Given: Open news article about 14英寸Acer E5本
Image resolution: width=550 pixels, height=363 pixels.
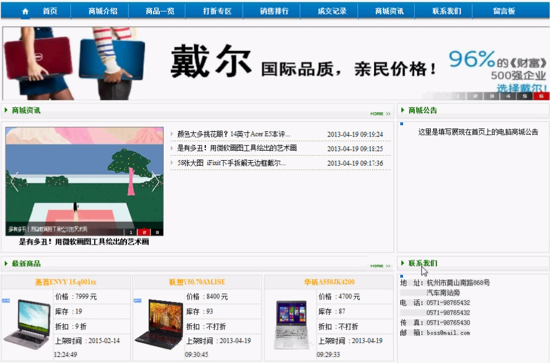Looking at the screenshot, I should [x=234, y=134].
